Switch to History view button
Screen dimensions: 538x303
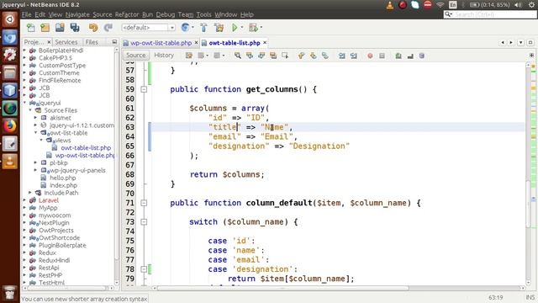(x=164, y=56)
